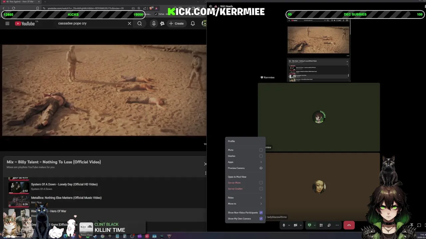Mute the Discord microphone in call bar
Image resolution: width=426 pixels, height=239 pixels.
click(284, 225)
